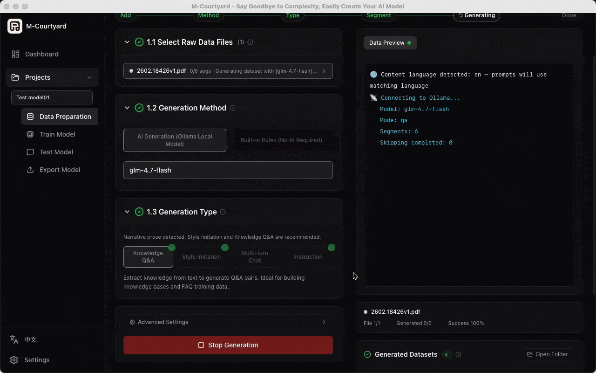The height and width of the screenshot is (373, 596).
Task: Click the Generated Datasets green check icon
Action: (367, 354)
